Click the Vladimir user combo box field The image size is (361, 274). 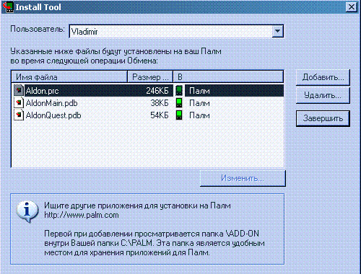tap(176, 31)
